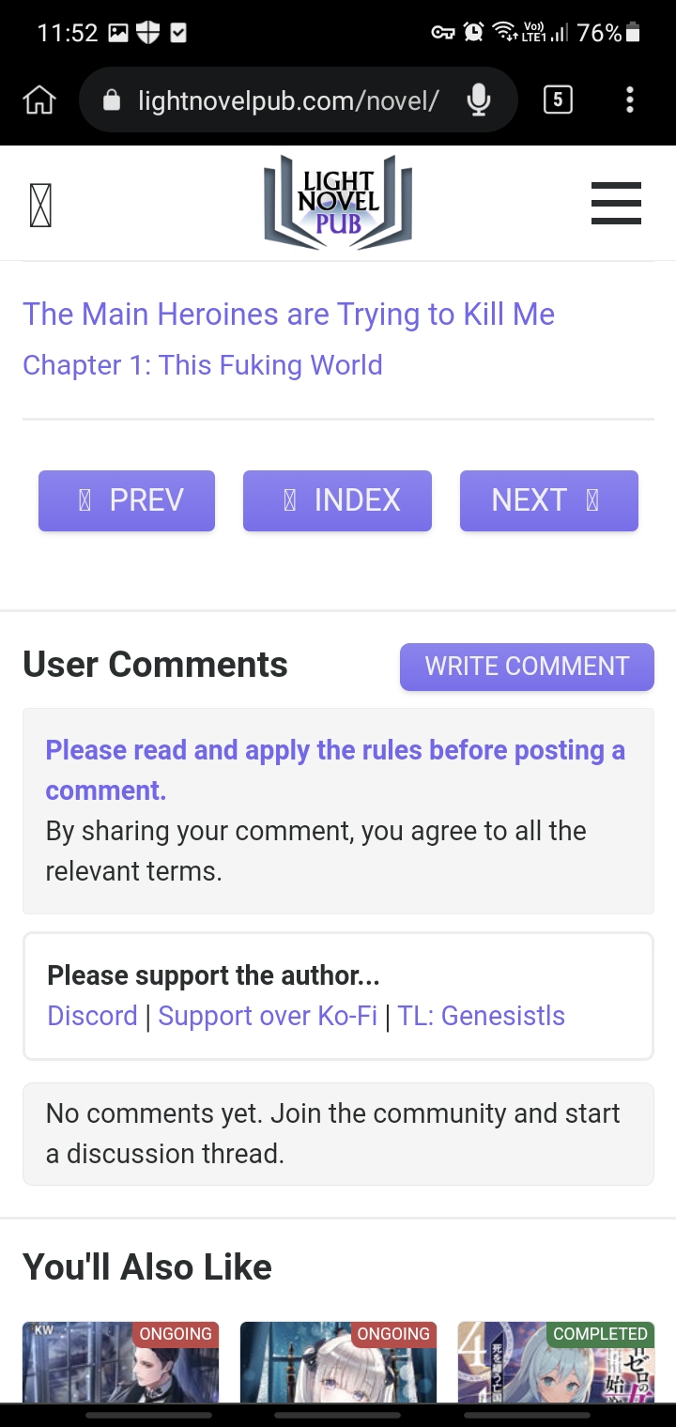Go to the previous chapter with PREV
This screenshot has width=676, height=1427.
(126, 500)
